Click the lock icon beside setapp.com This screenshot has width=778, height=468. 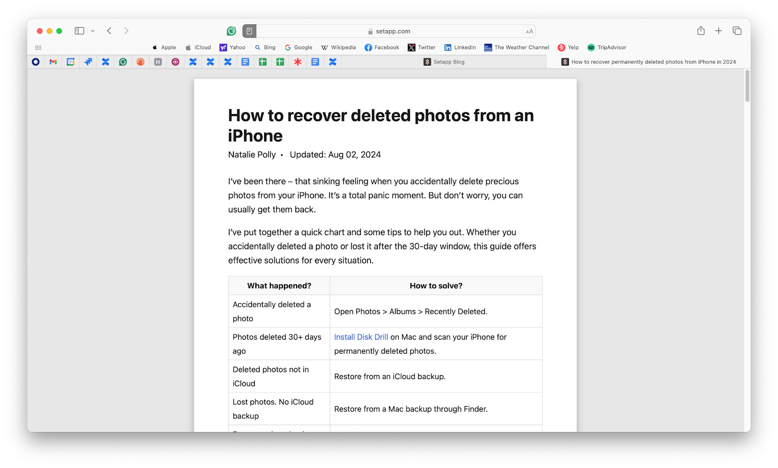[x=371, y=32]
